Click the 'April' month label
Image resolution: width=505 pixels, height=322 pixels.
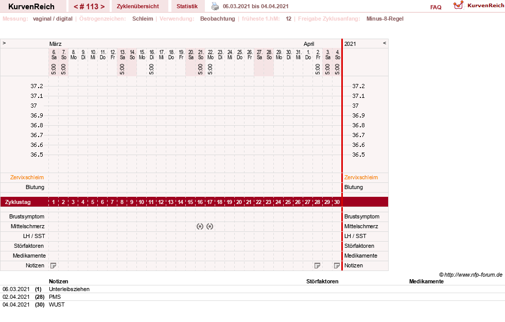(309, 44)
